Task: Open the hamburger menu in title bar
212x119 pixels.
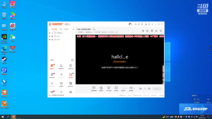Action: 152,24
